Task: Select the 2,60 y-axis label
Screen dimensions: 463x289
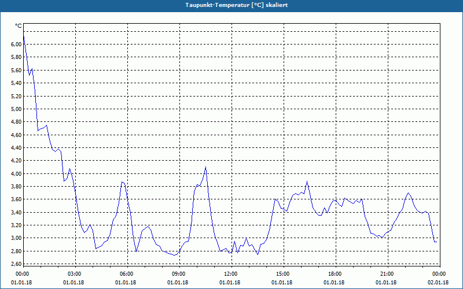Action: tap(16, 264)
